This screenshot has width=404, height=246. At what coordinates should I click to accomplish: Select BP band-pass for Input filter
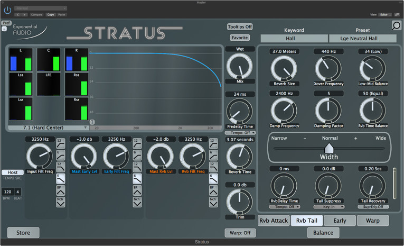[x=61, y=190]
